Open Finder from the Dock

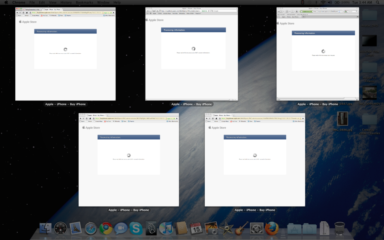[45, 228]
